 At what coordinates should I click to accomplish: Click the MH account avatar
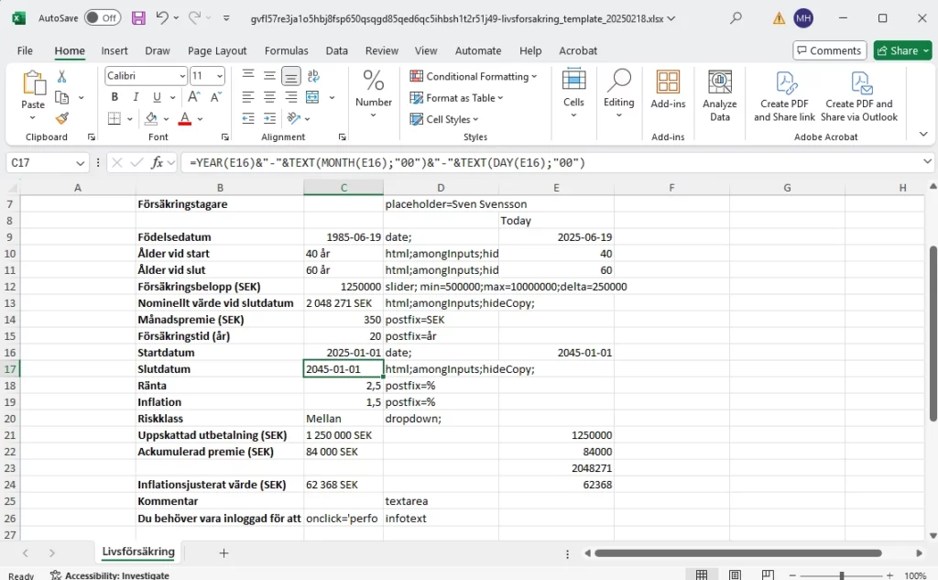803,18
